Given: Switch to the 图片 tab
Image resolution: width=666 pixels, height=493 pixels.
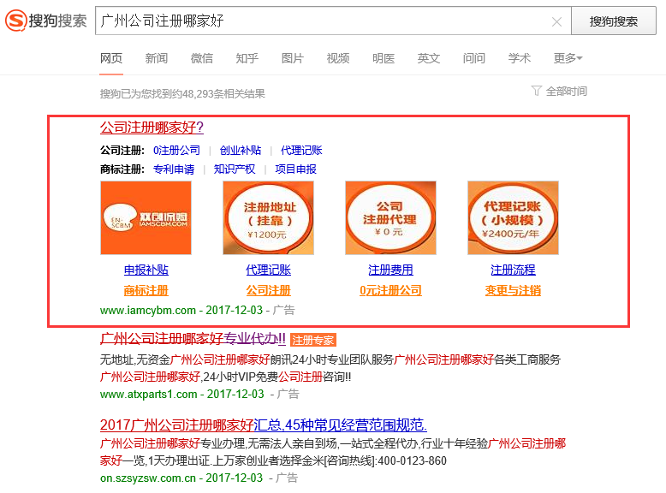Looking at the screenshot, I should [x=293, y=58].
